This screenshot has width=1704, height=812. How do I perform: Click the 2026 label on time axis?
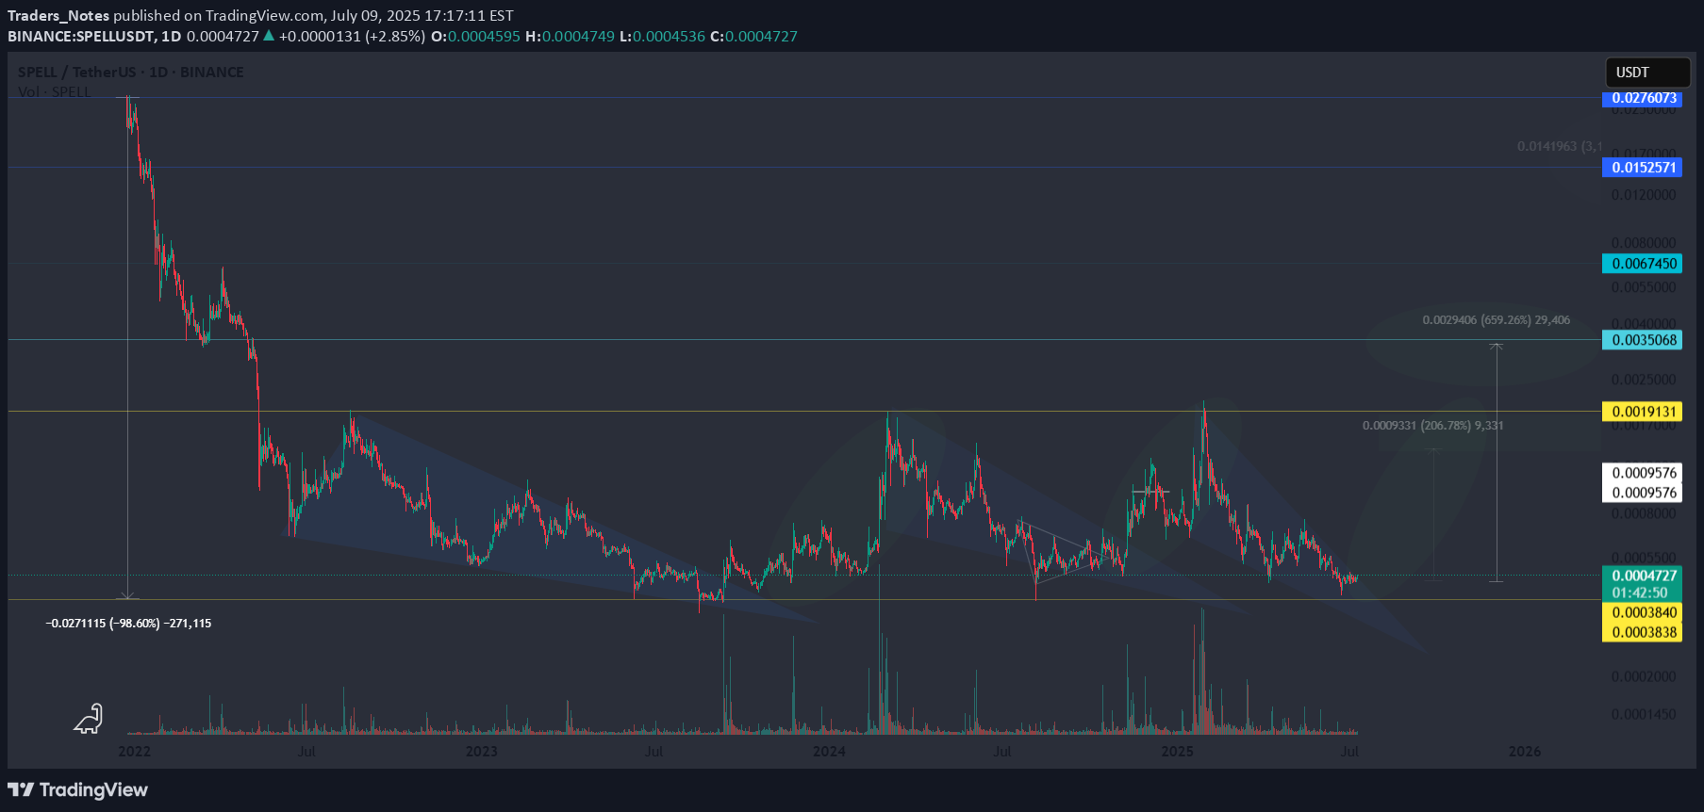(1525, 752)
